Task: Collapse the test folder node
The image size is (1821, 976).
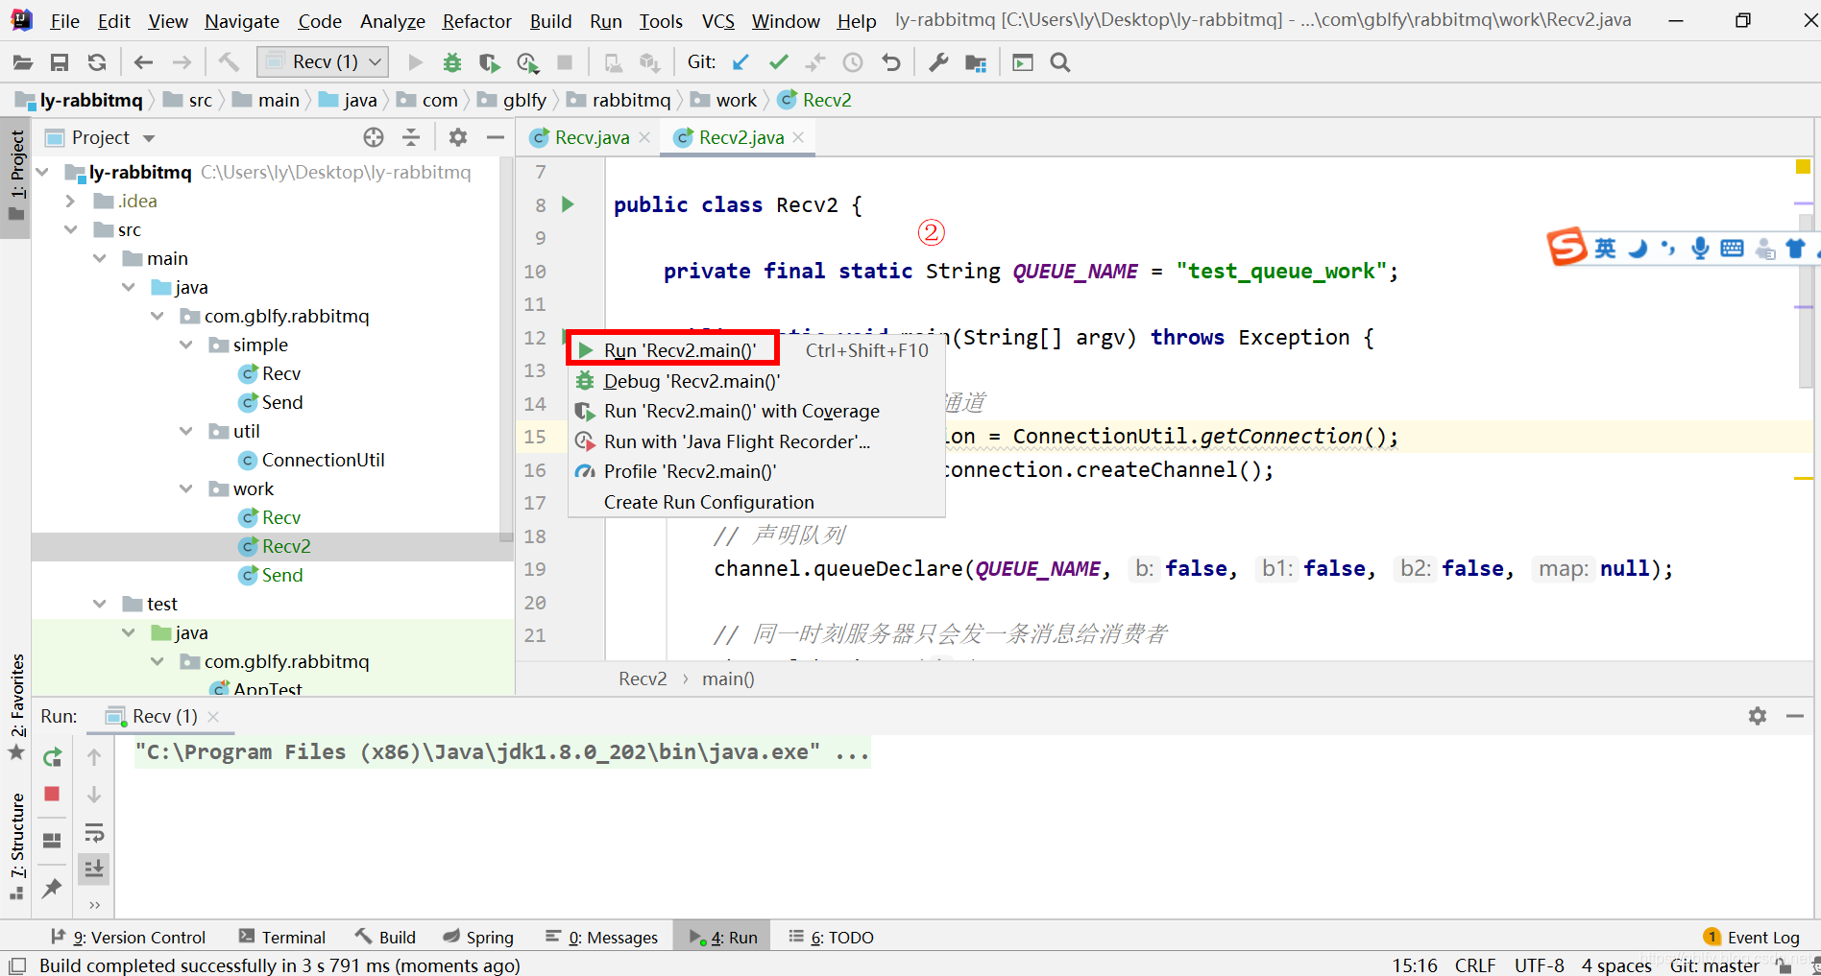Action: pyautogui.click(x=99, y=604)
